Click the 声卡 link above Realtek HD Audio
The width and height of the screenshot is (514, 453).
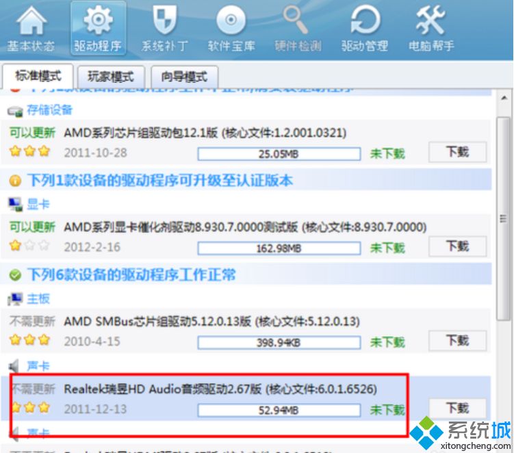tap(38, 366)
